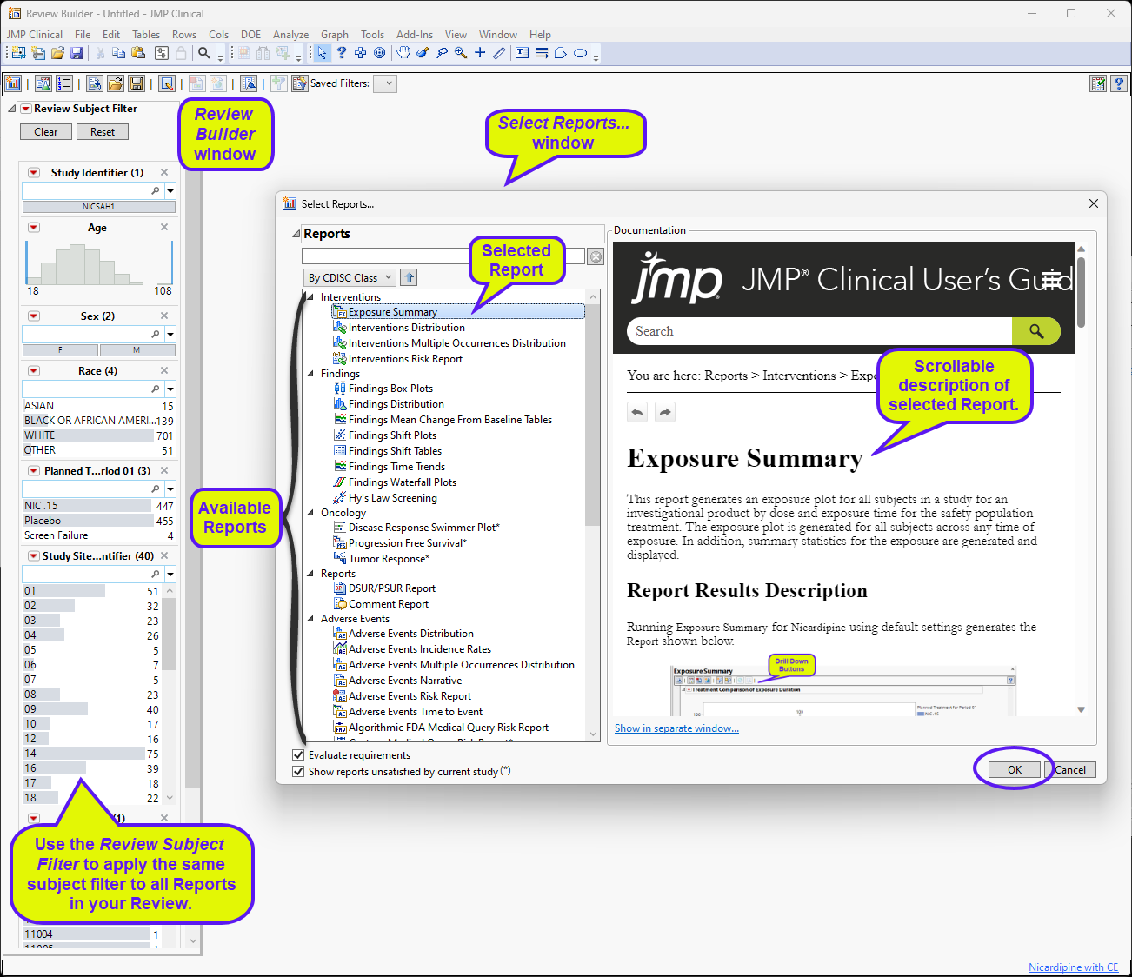Click the Documentation pane vertical scrollbar thumb
Viewport: 1132px width, 977px height.
point(1081,291)
